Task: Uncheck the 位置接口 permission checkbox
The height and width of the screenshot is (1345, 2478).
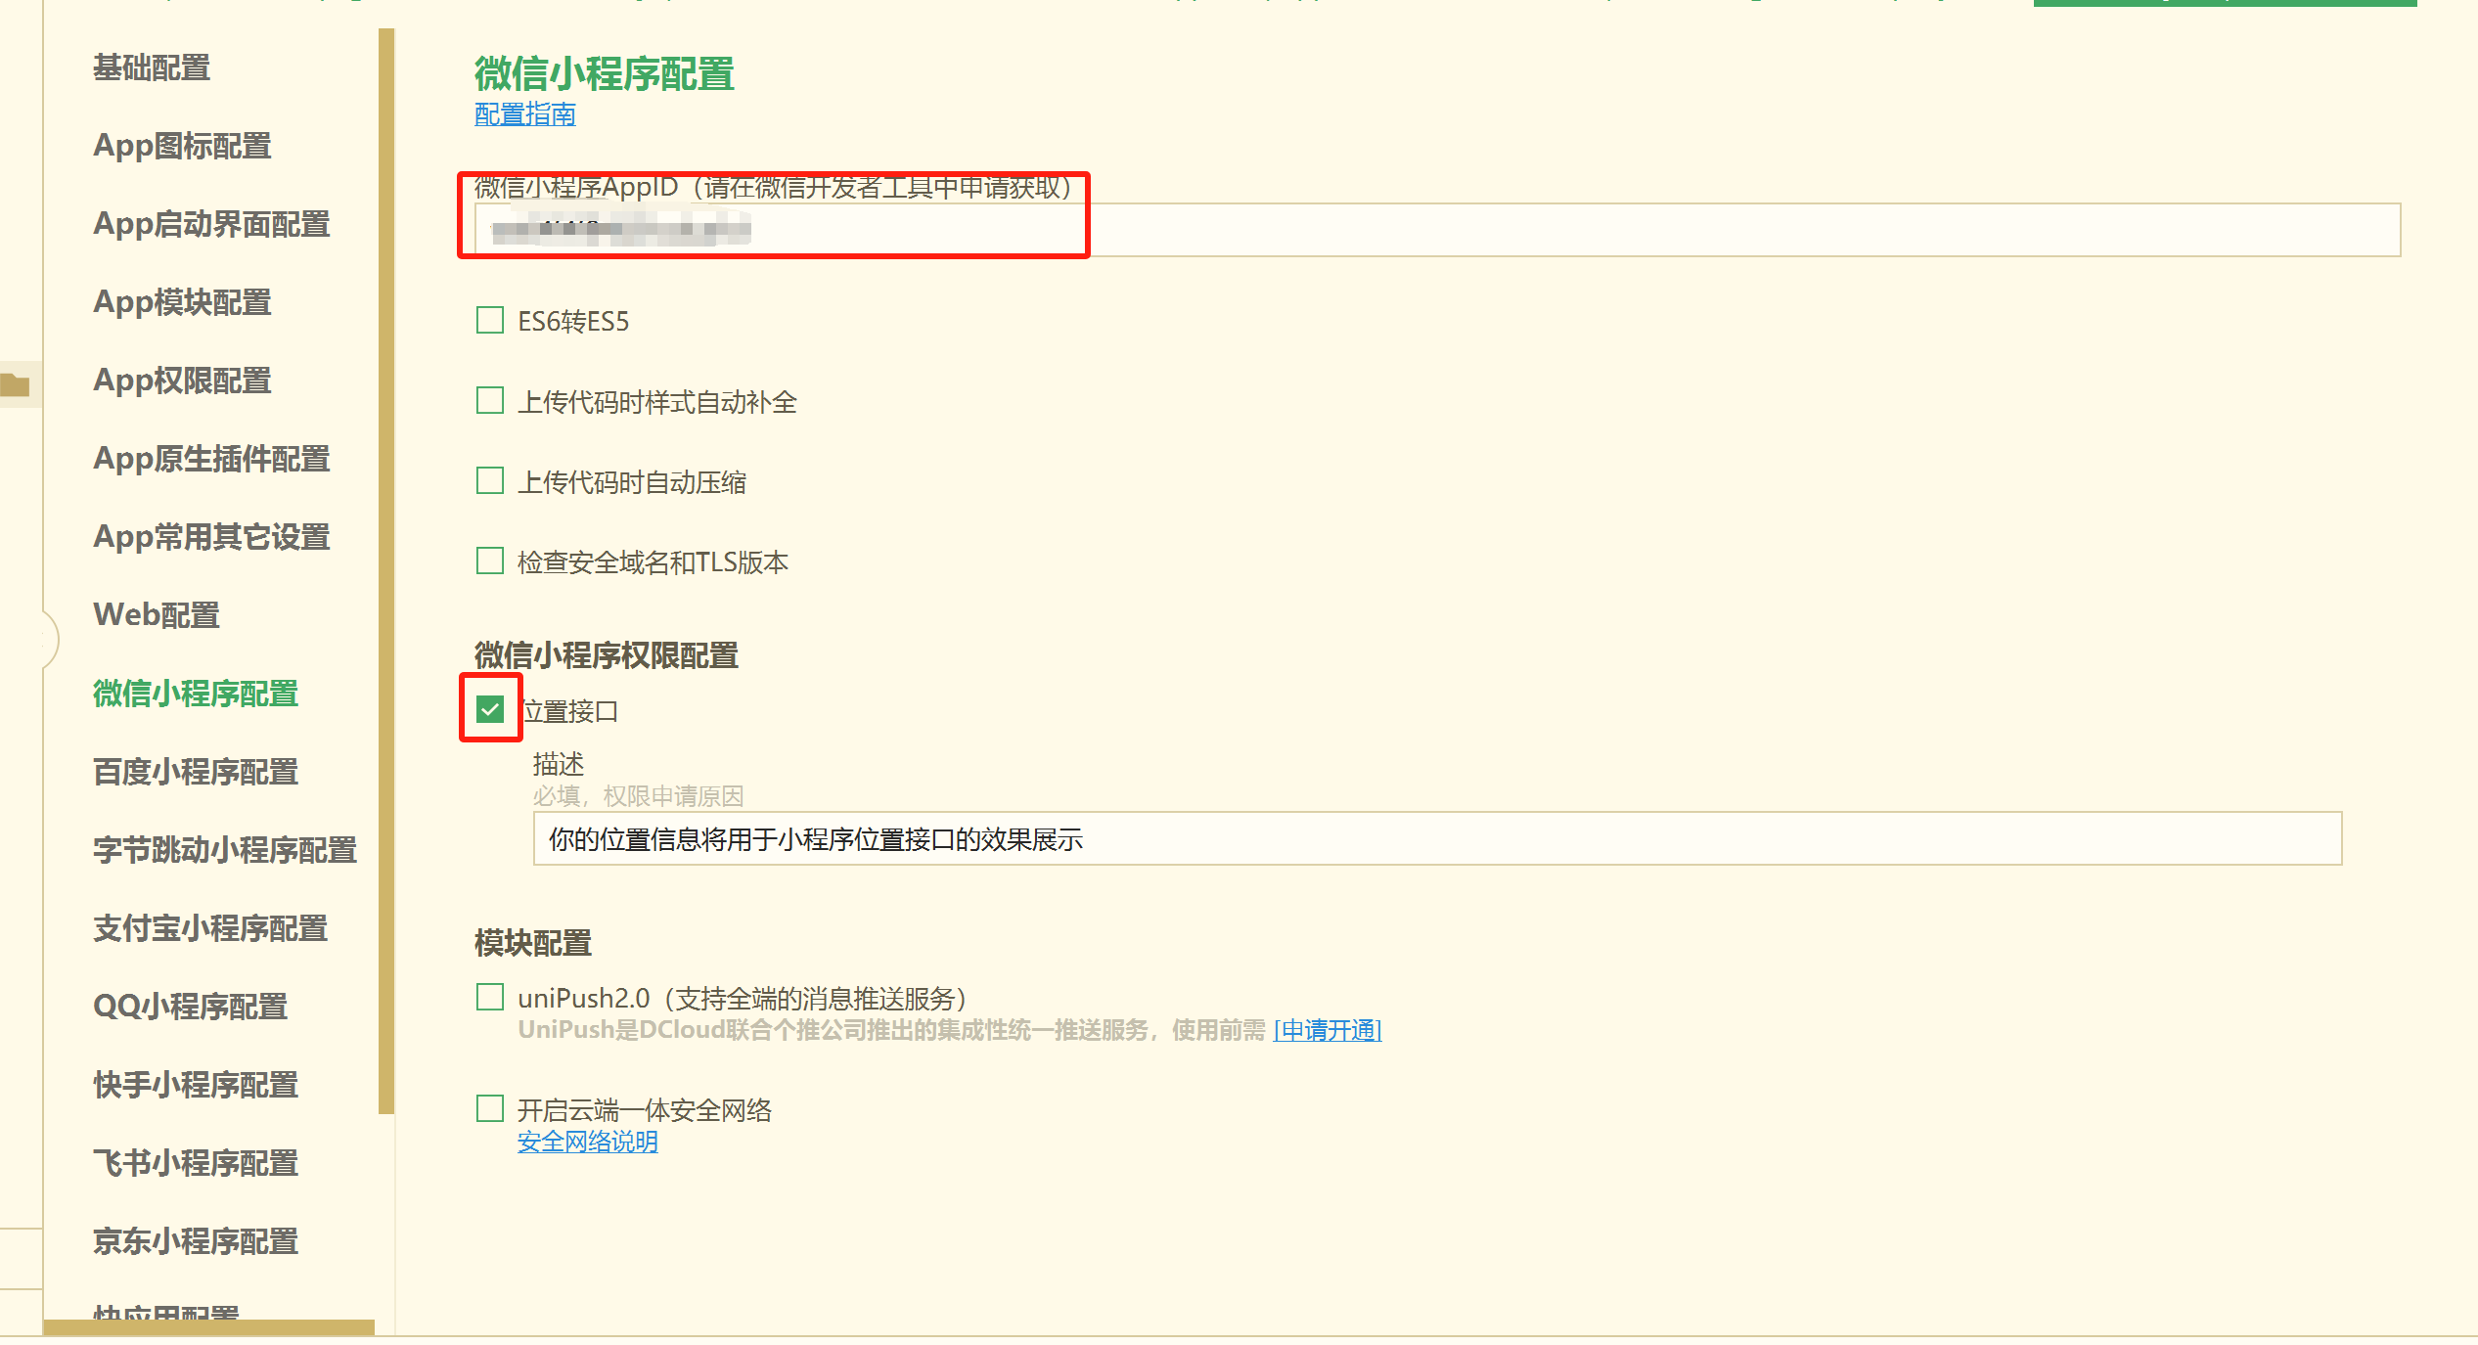Action: pyautogui.click(x=490, y=709)
